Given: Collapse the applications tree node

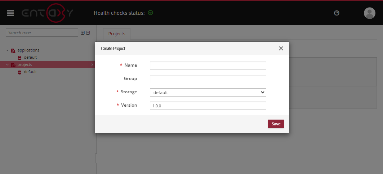Looking at the screenshot, I should pos(7,50).
